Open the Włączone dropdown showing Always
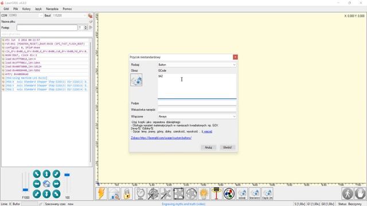This screenshot has height=206, width=367. pyautogui.click(x=197, y=116)
